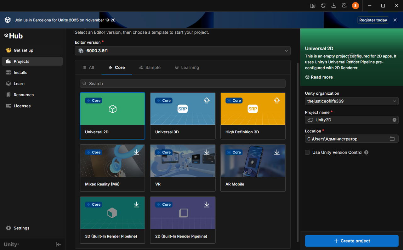Open the Learn section
The height and width of the screenshot is (250, 403).
click(x=32, y=84)
